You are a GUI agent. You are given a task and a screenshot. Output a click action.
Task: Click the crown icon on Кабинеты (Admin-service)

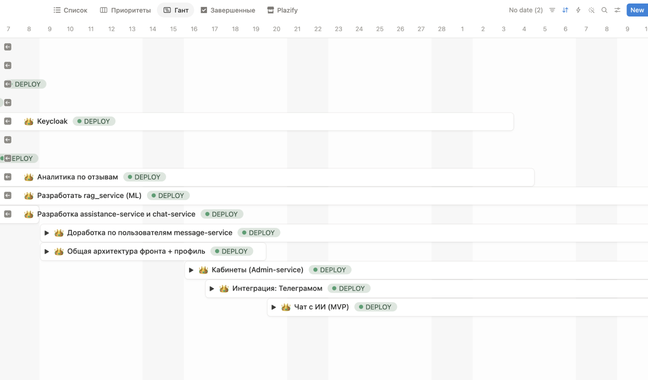pos(203,270)
